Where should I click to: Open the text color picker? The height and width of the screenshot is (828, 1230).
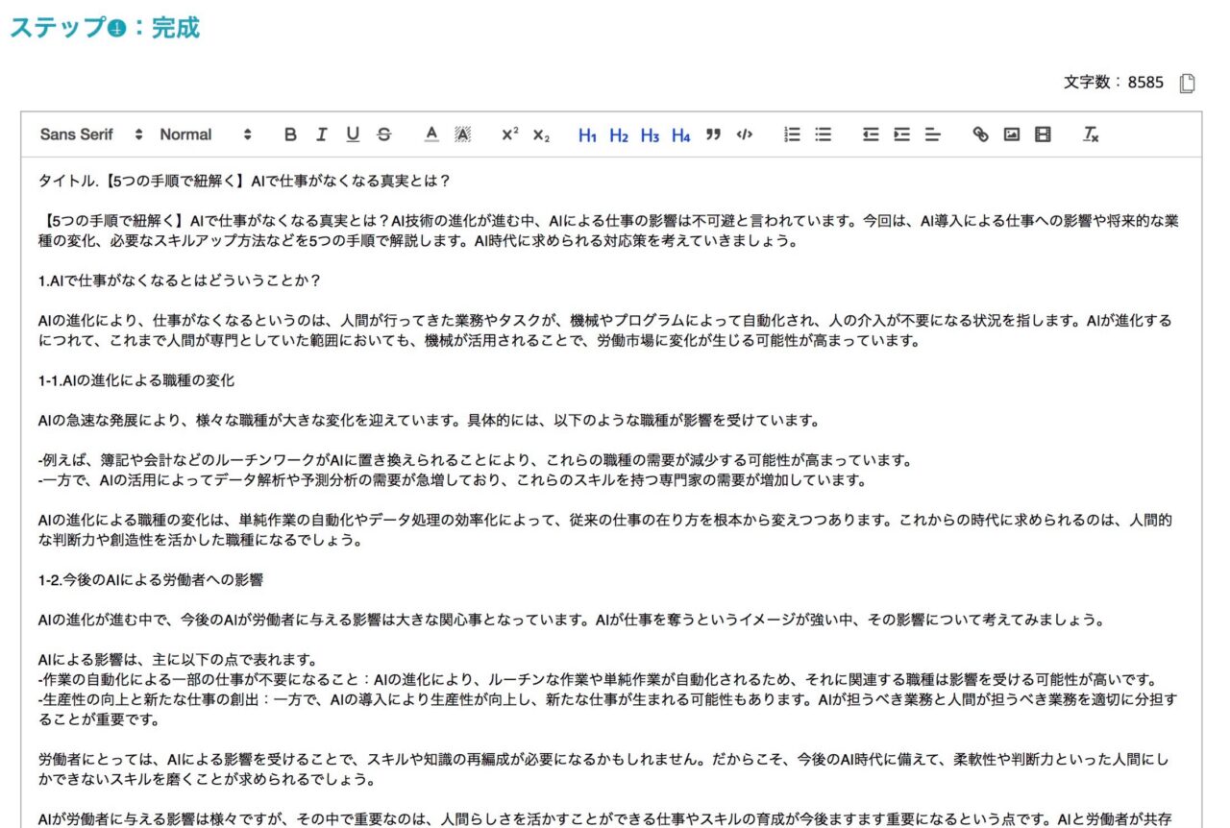430,134
